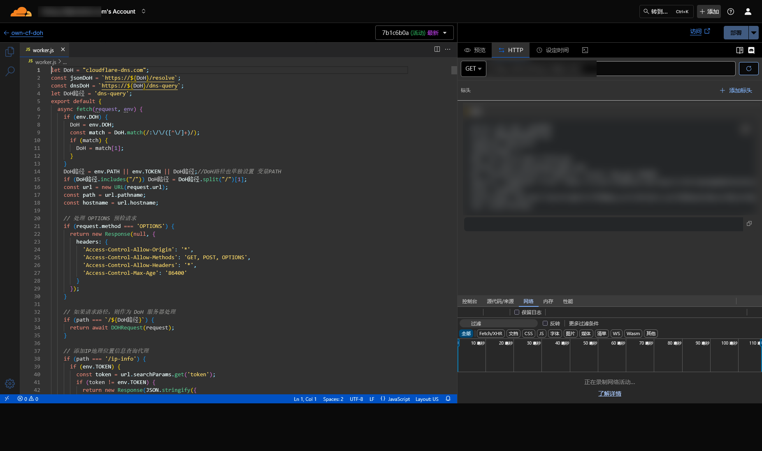This screenshot has width=762, height=451.
Task: Go back via own-cf-doh link
Action: [27, 33]
